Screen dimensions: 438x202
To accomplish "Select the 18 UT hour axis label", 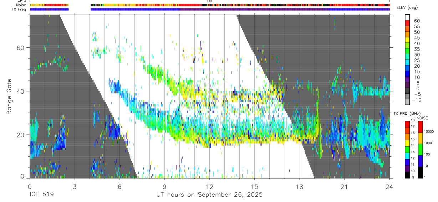I will (x=300, y=187).
